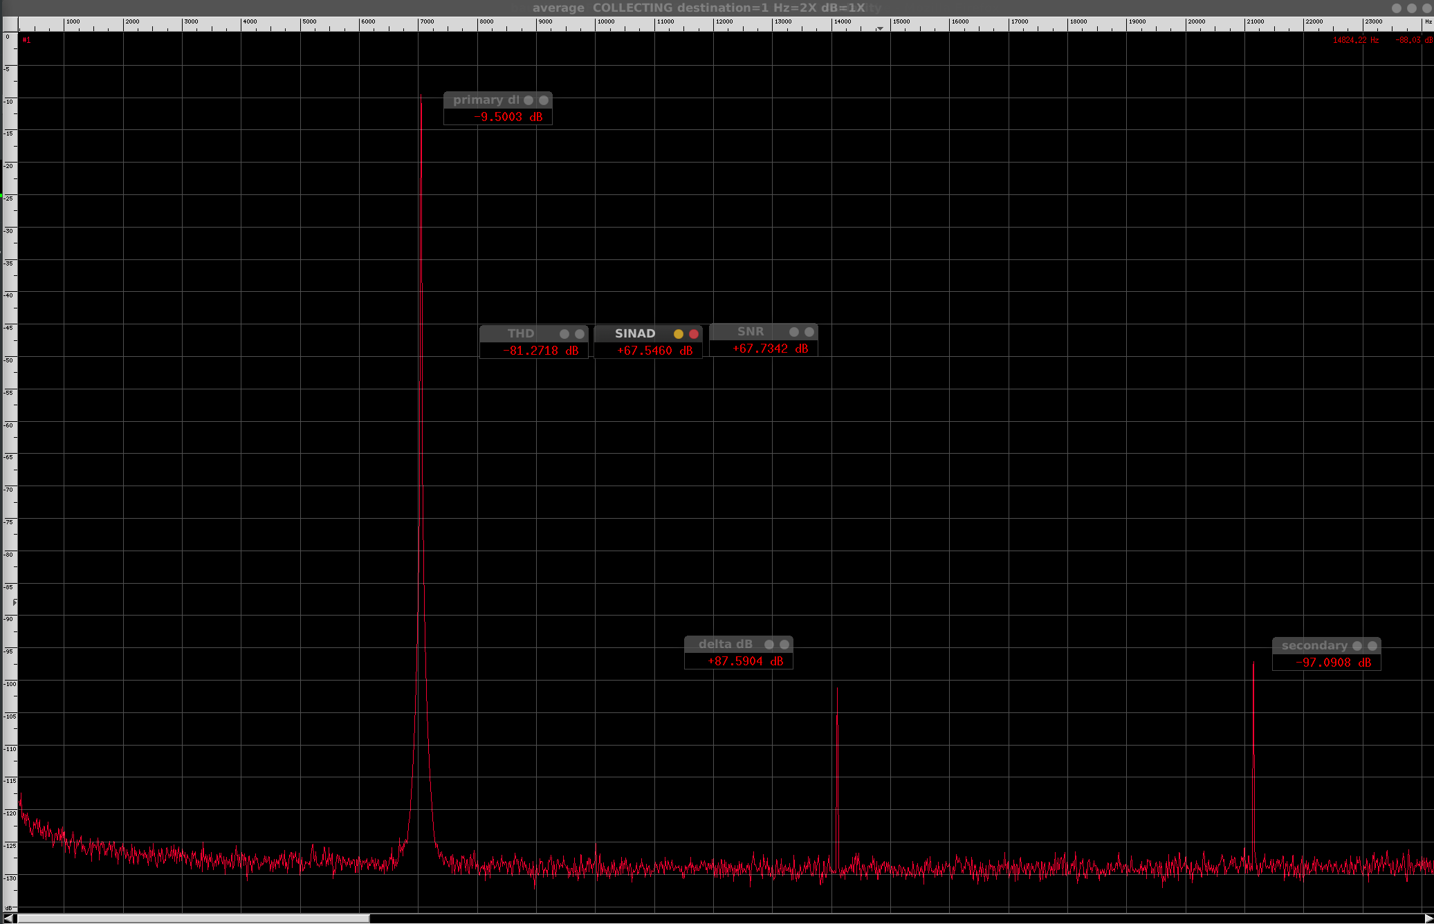Click the right-pointing triangle on dB ruler

pos(15,602)
